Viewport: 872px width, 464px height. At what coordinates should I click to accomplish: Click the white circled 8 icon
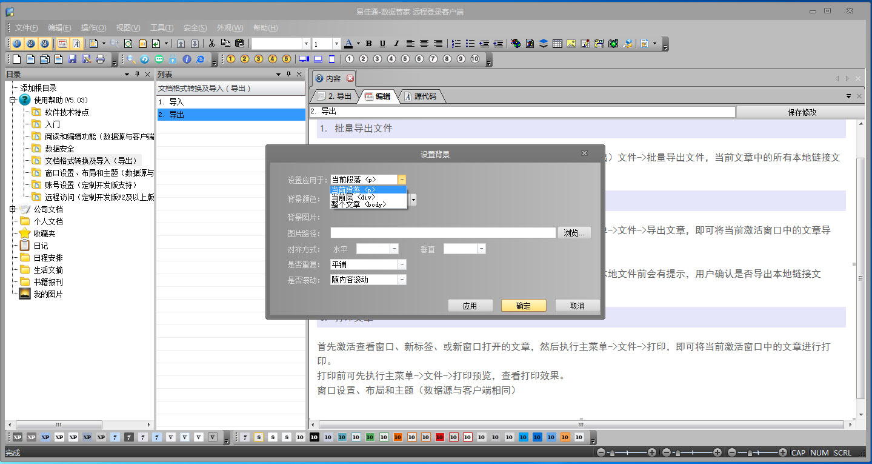pos(447,59)
